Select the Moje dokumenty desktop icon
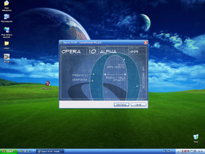Image resolution: width=205 pixels, height=154 pixels. [7, 6]
